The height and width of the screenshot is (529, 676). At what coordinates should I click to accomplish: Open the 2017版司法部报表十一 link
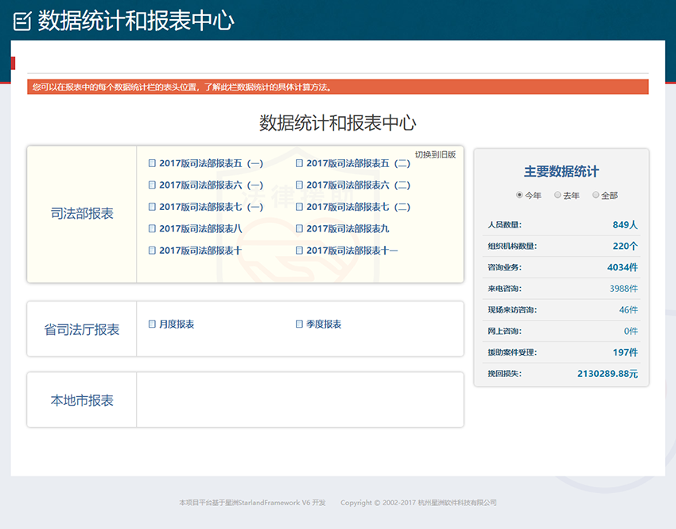click(x=352, y=250)
